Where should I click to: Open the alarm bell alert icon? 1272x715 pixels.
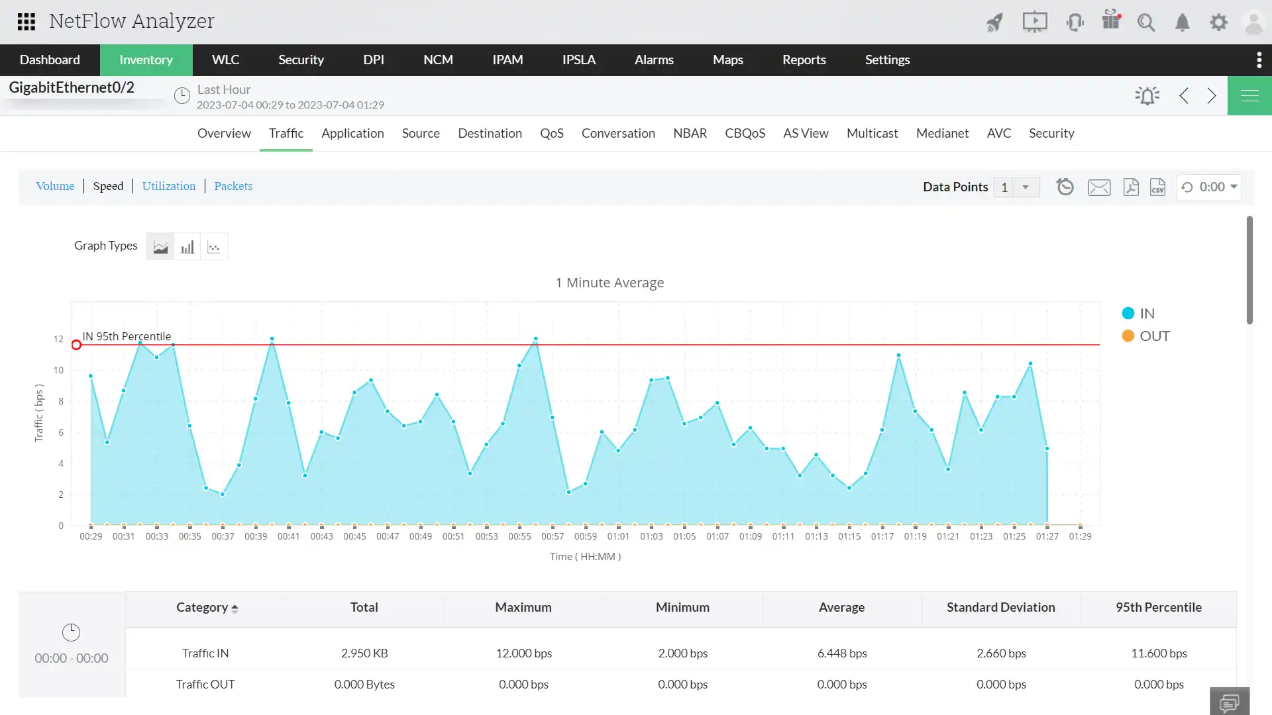click(x=1147, y=96)
